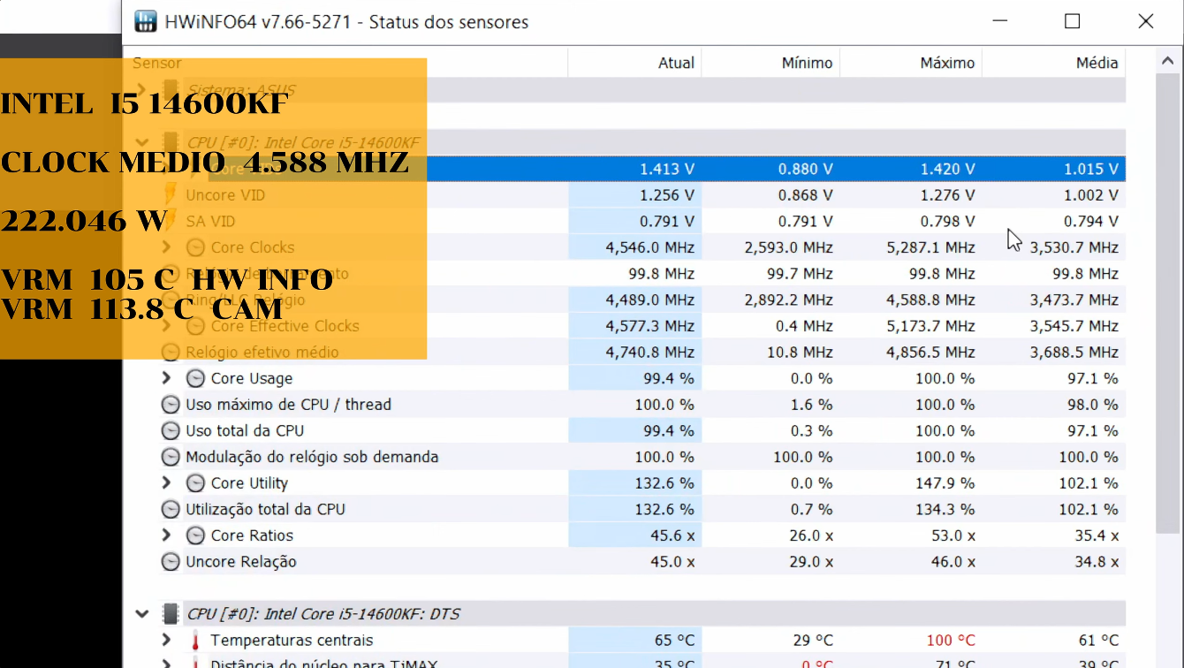
Task: Select the Temperaturas centrais sensor label
Action: 292,641
